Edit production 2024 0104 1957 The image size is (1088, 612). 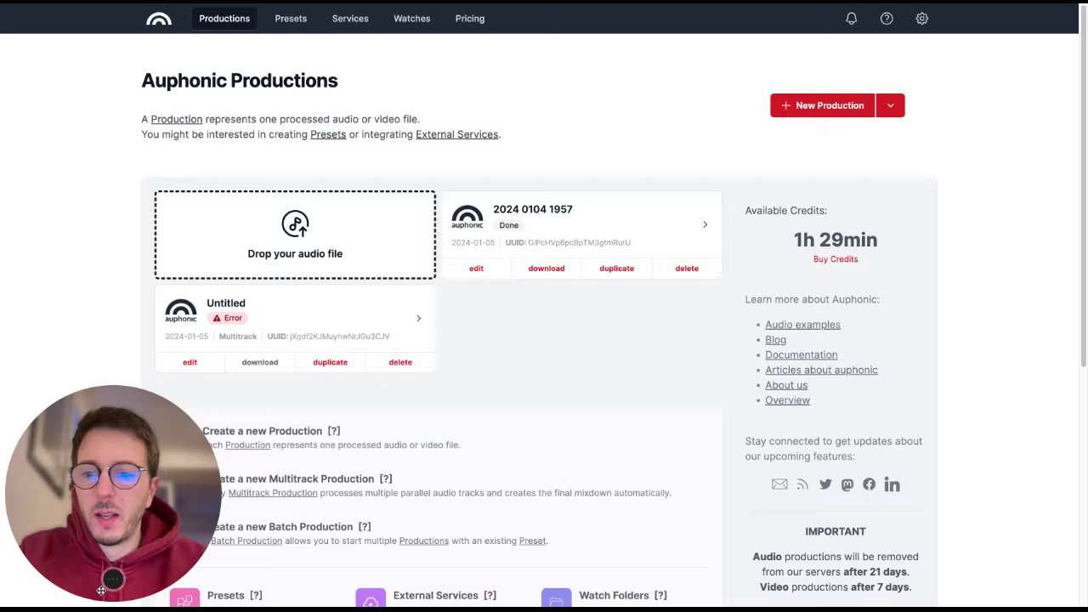coord(476,269)
